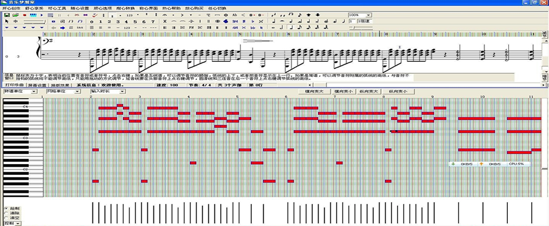The width and height of the screenshot is (549, 226).
Task: Click the blue right arrow icon
Action: pos(62,27)
